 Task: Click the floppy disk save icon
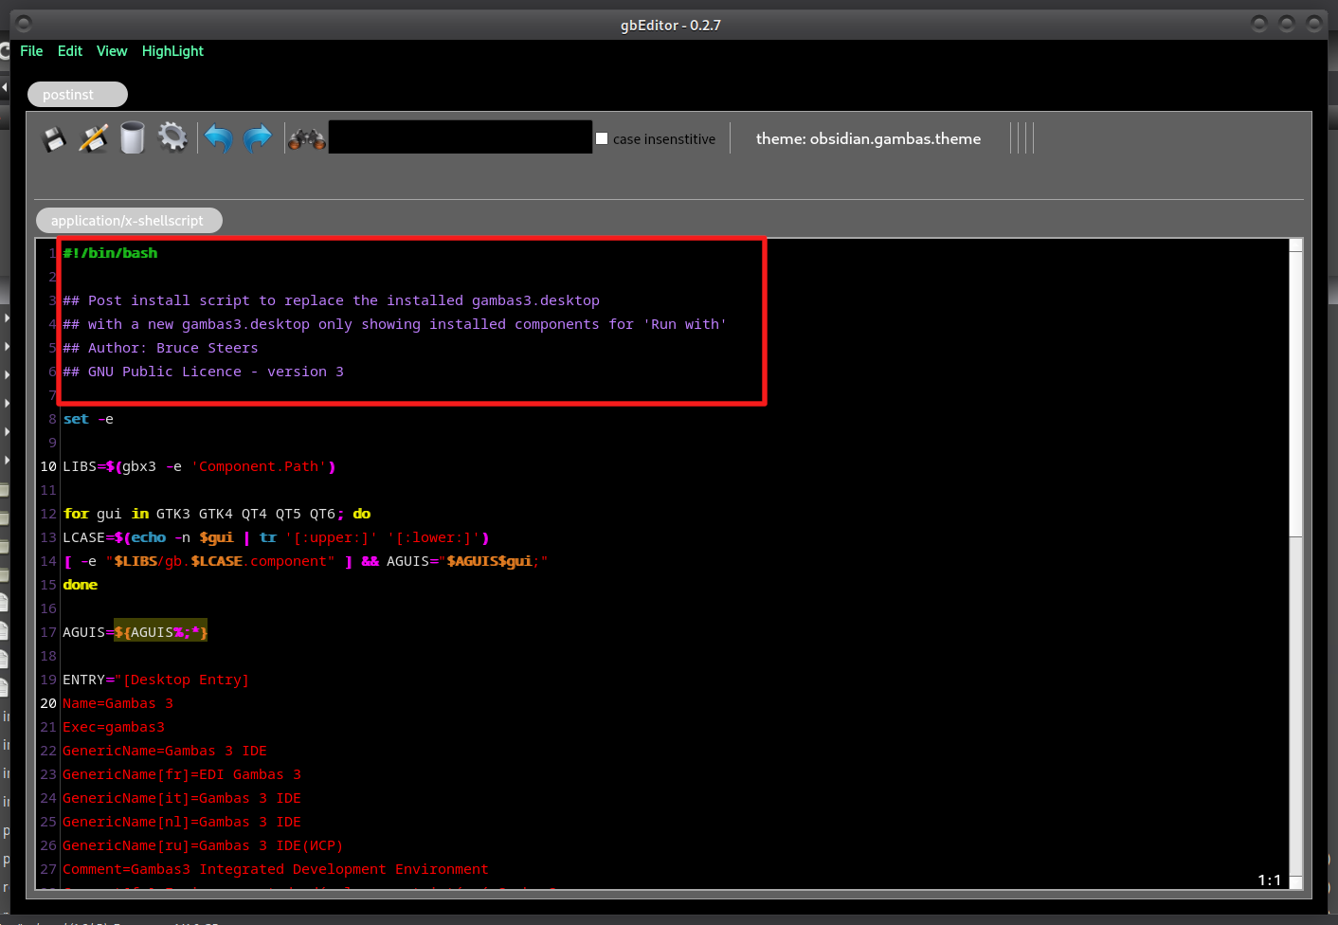tap(54, 138)
